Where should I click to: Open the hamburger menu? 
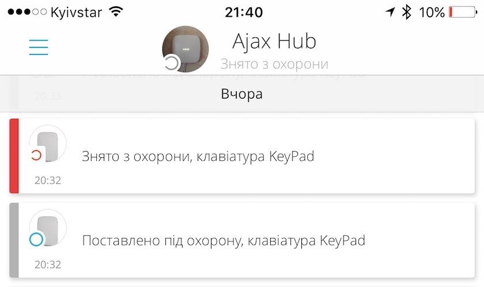(x=39, y=47)
